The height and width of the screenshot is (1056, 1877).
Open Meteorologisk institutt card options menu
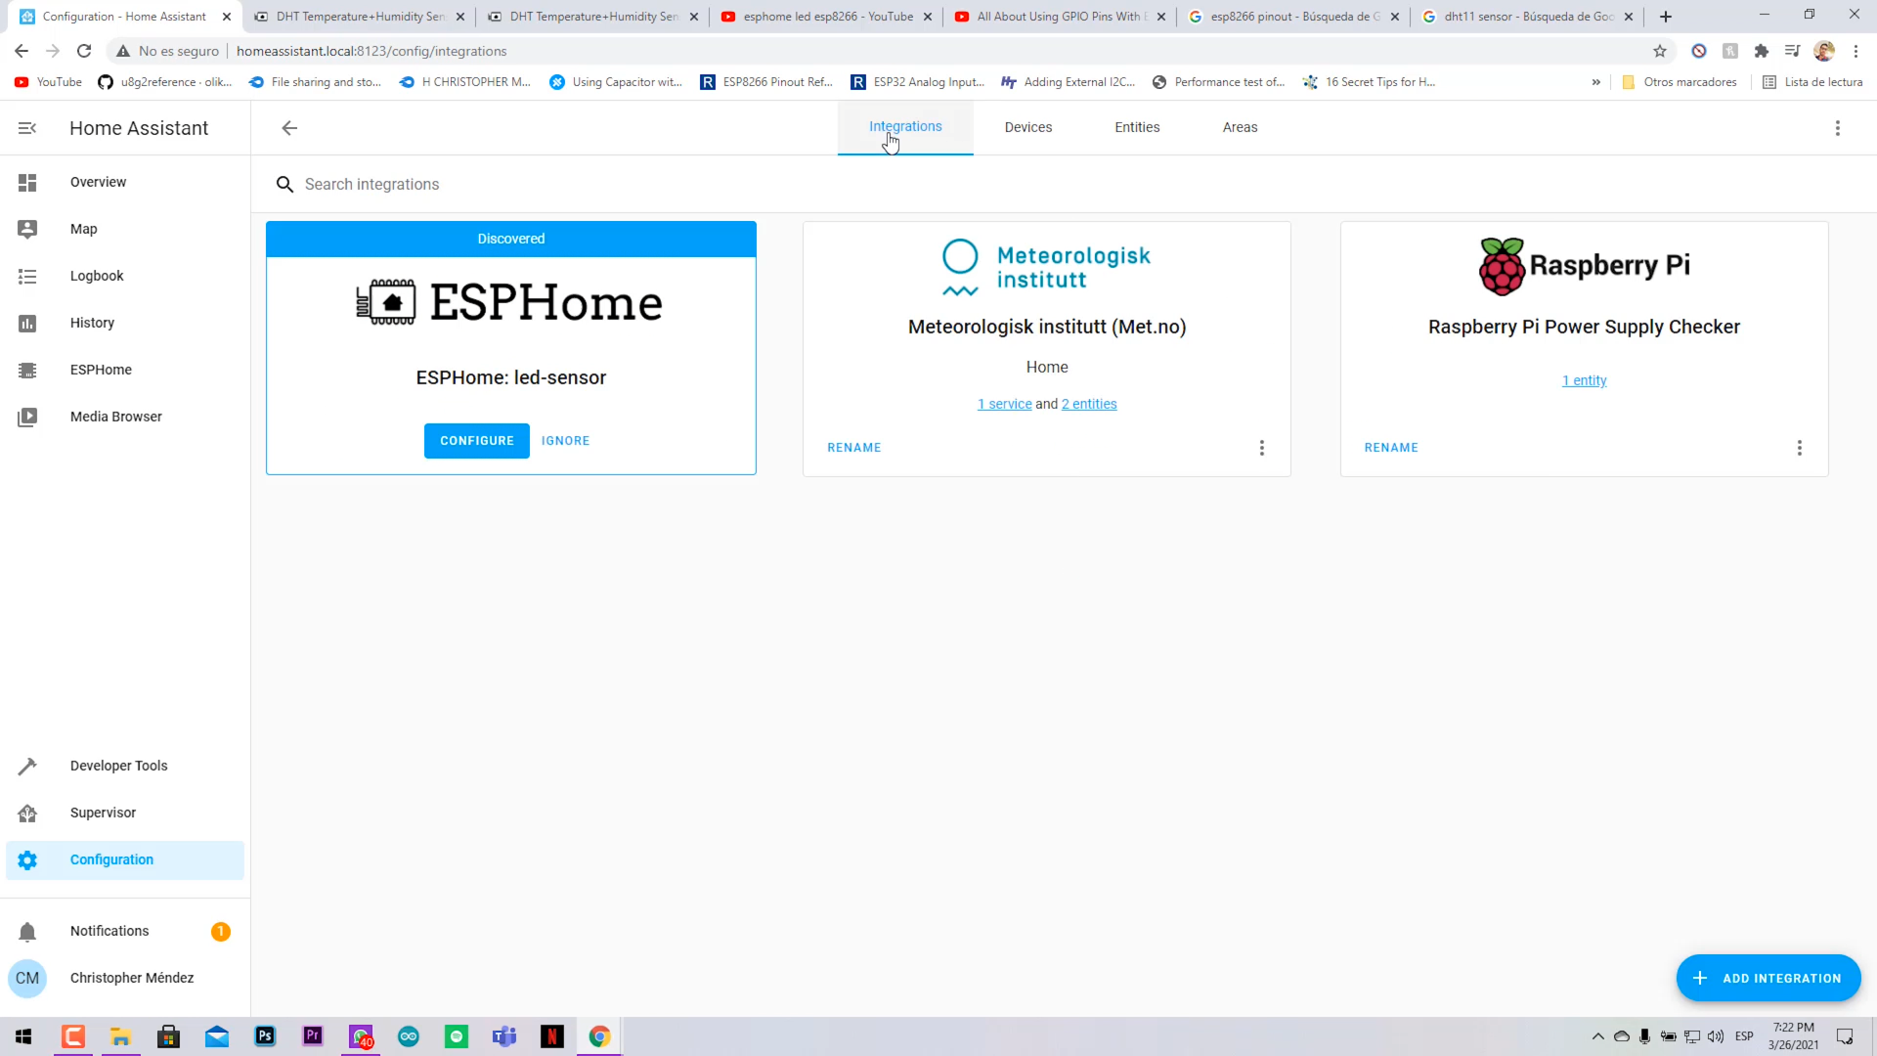click(1262, 448)
